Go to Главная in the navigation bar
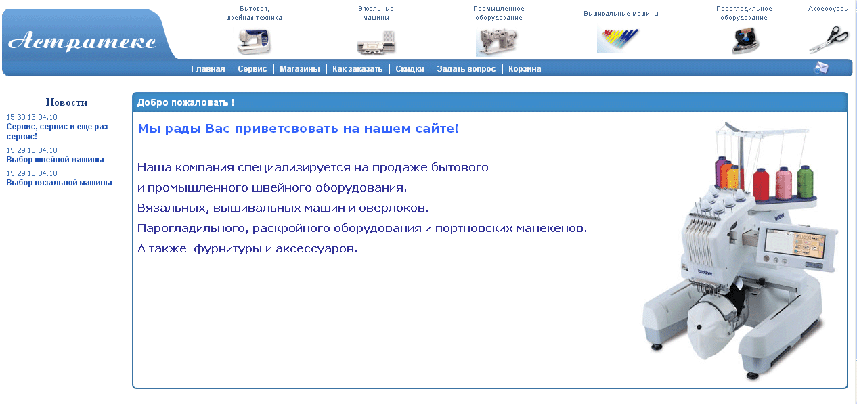Image resolution: width=857 pixels, height=404 pixels. (x=208, y=69)
